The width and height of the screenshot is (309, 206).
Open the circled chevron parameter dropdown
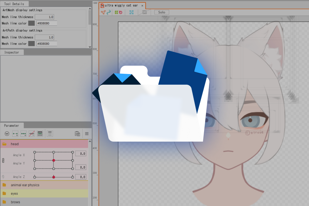(7, 134)
